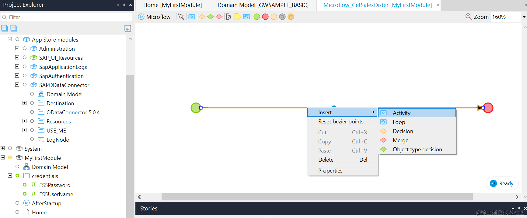Collapse the credentials folder

(10, 176)
